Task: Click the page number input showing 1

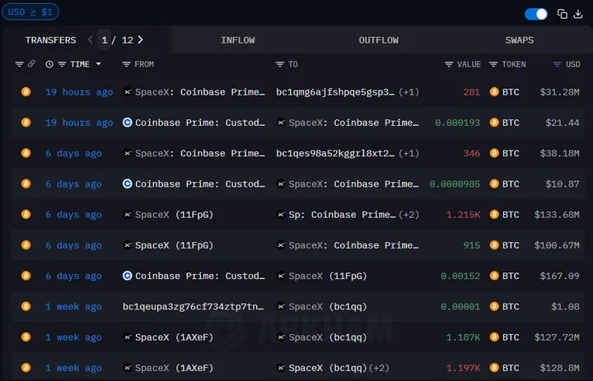Action: [x=105, y=39]
